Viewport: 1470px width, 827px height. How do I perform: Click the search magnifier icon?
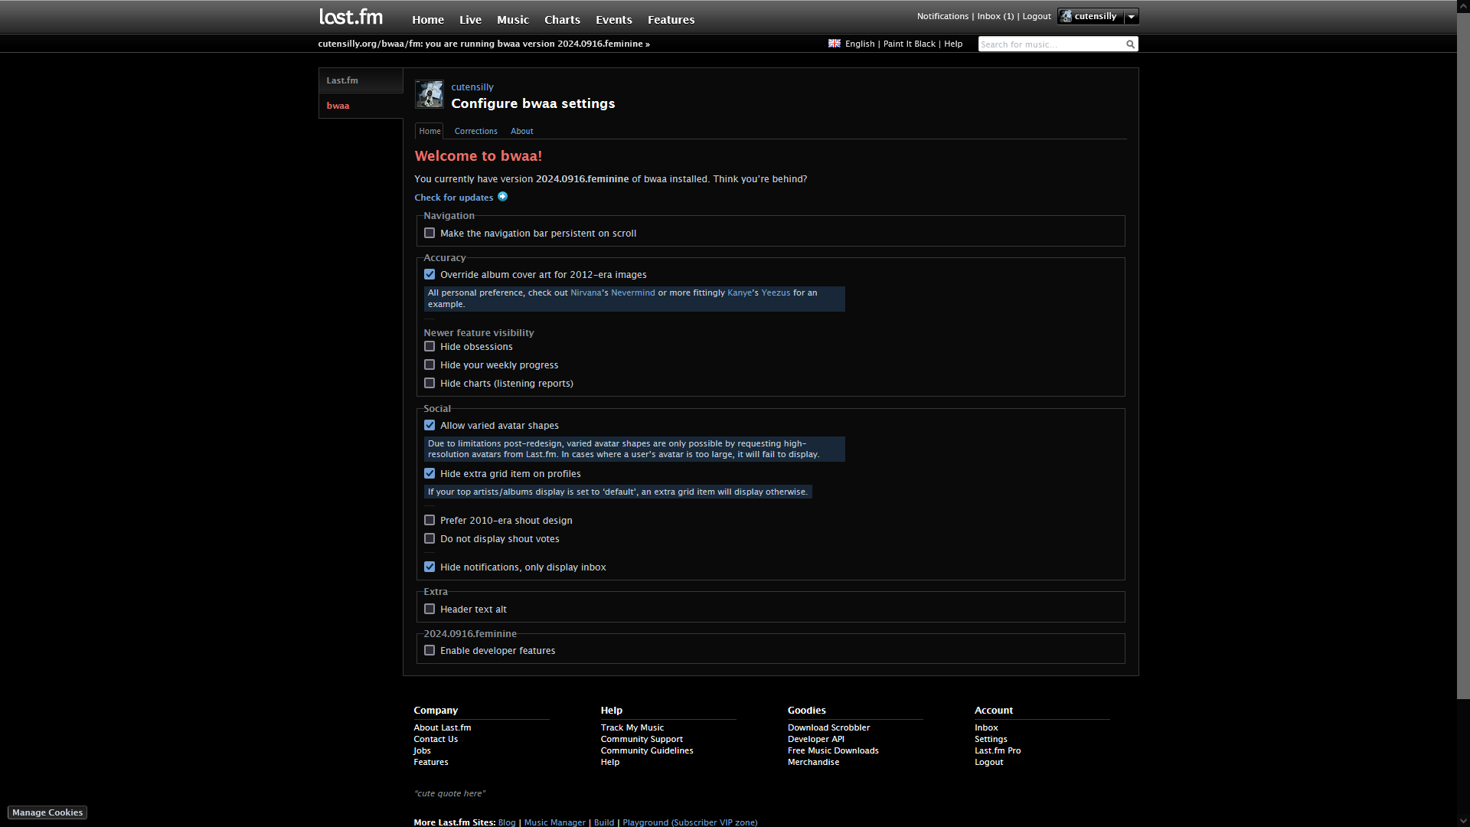[1130, 44]
